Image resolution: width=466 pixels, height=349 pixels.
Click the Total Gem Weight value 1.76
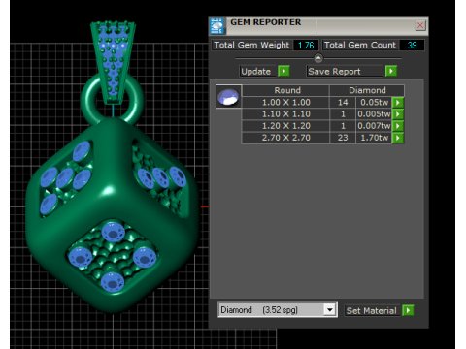pos(306,46)
